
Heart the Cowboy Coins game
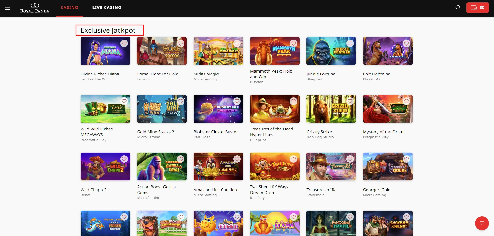click(407, 217)
